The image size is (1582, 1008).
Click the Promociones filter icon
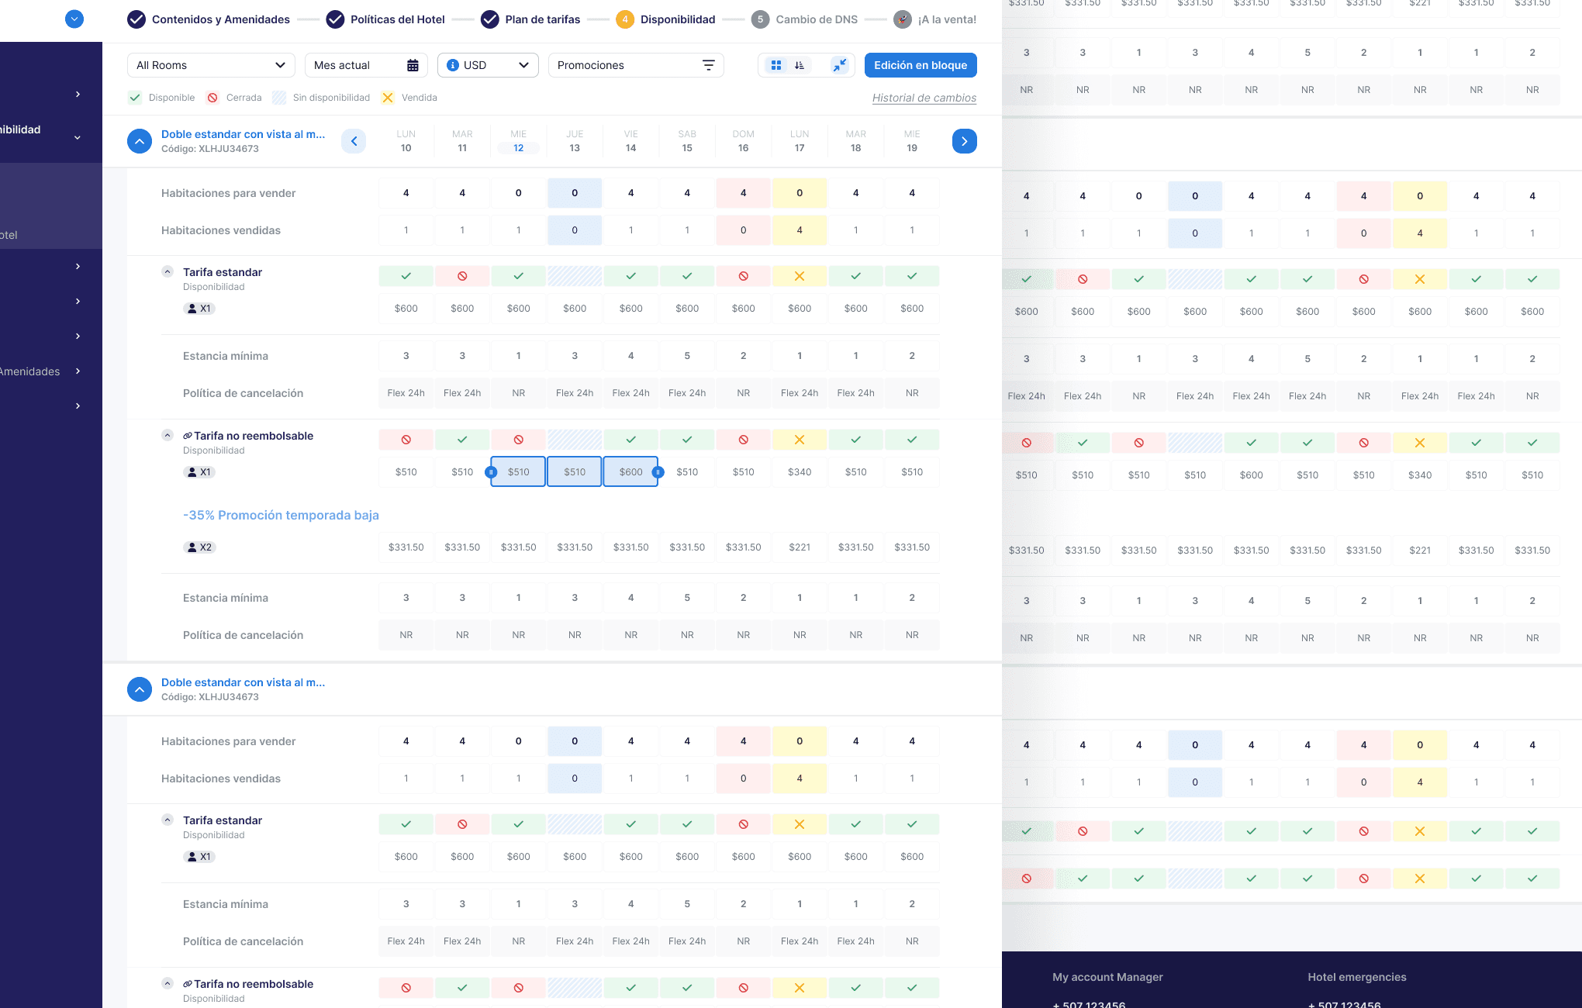[x=708, y=65]
